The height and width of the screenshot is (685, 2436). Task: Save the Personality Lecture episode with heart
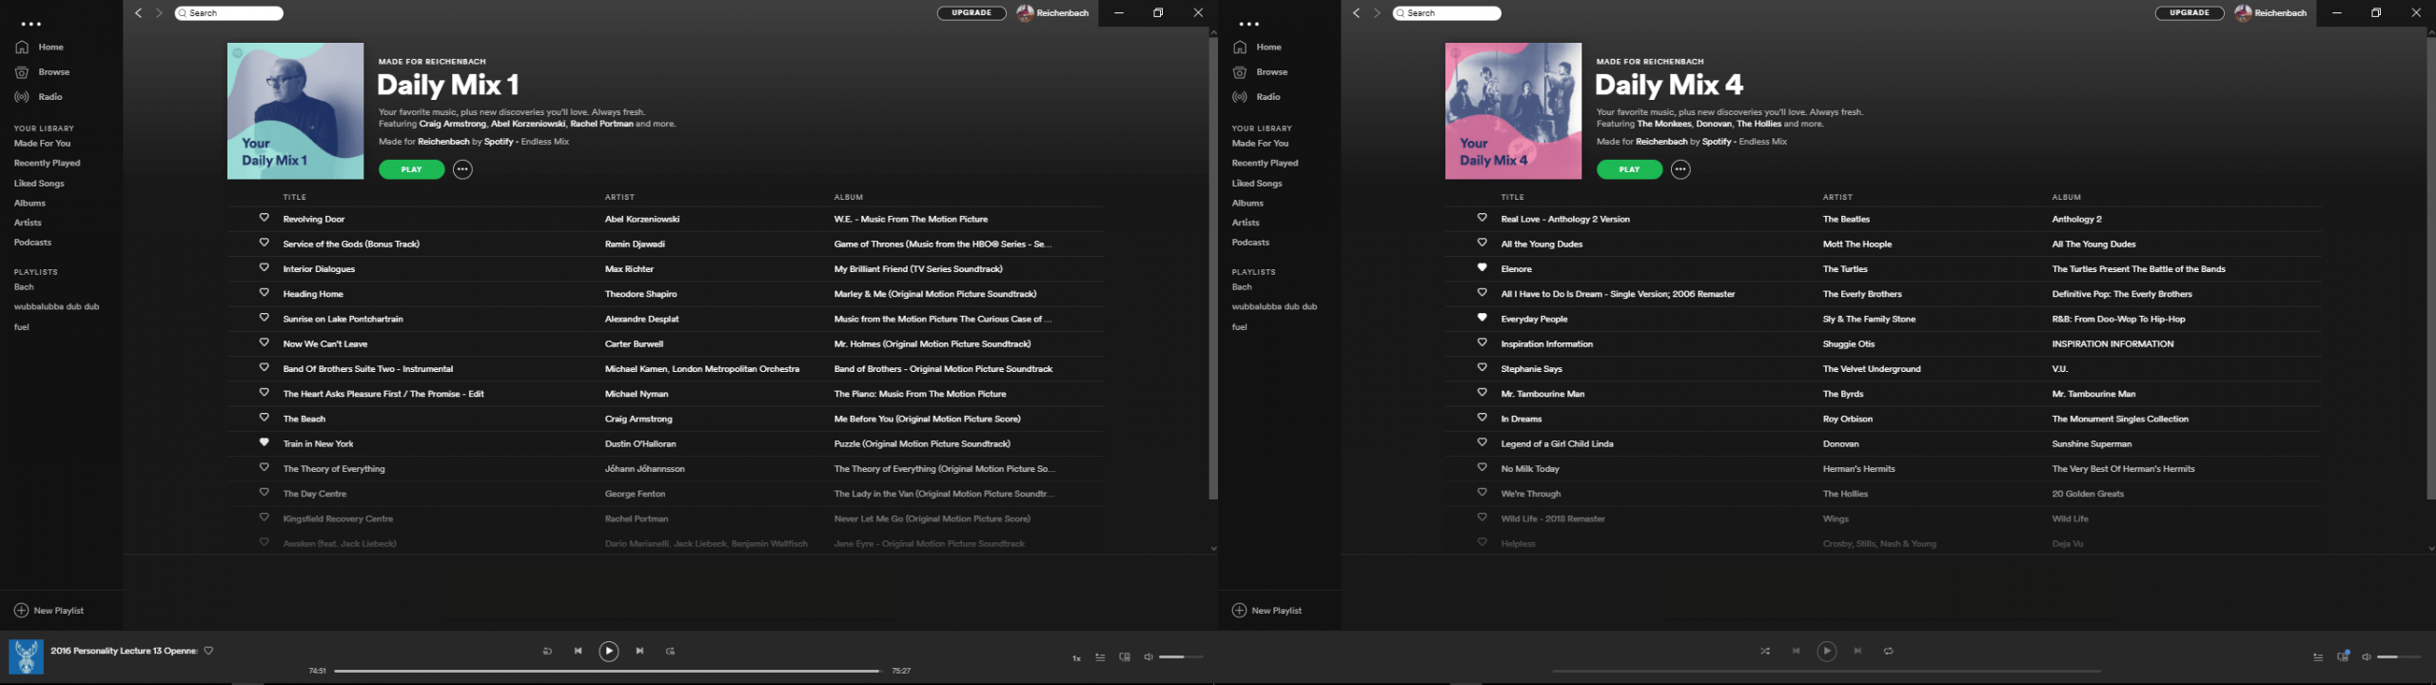click(x=209, y=651)
